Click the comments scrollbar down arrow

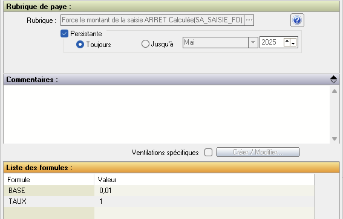(x=335, y=139)
